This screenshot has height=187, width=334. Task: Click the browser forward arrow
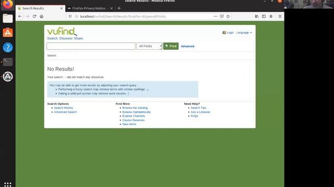27,16
